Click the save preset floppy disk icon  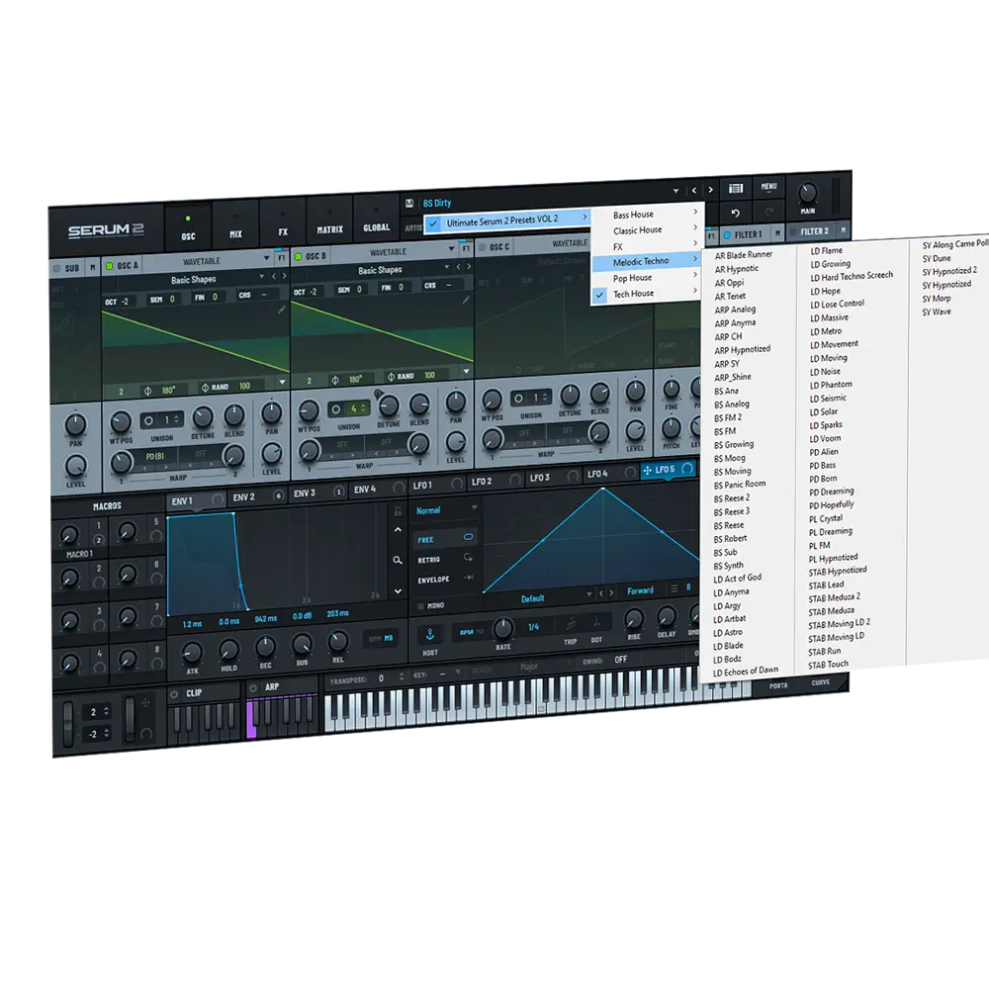tap(409, 203)
